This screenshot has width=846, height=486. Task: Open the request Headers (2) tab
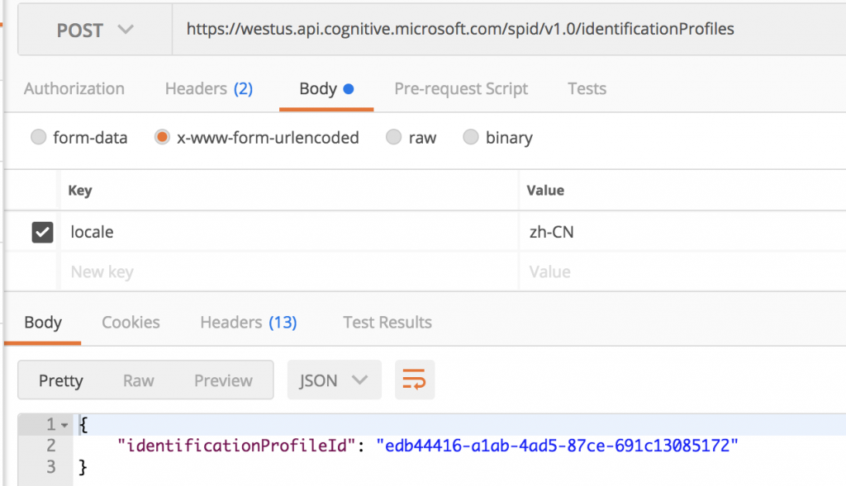[x=208, y=89]
